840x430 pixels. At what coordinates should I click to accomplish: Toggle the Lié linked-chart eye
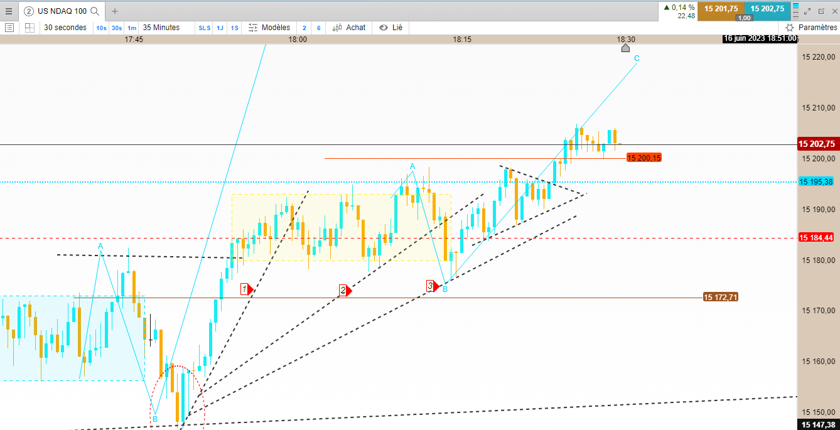coord(384,28)
